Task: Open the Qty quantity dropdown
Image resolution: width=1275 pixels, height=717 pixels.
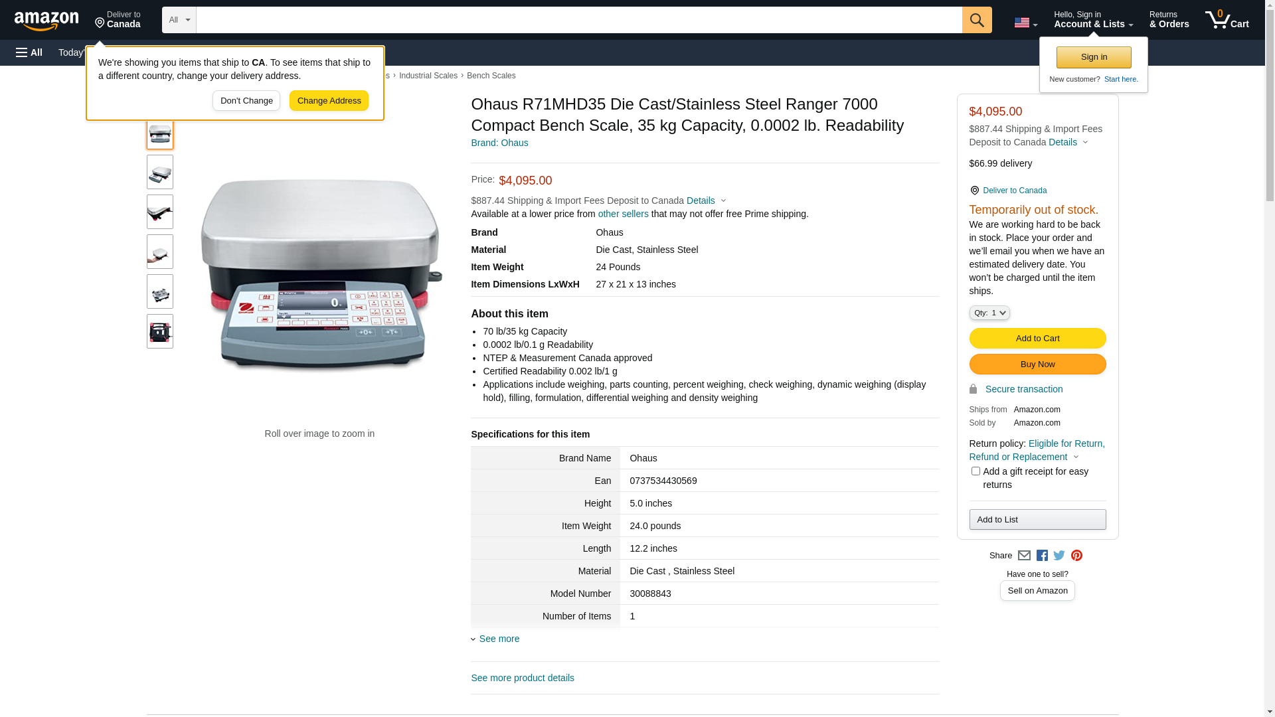Action: pos(989,313)
